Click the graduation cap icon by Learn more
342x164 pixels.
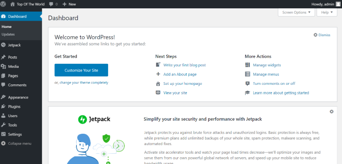pyautogui.click(x=248, y=93)
